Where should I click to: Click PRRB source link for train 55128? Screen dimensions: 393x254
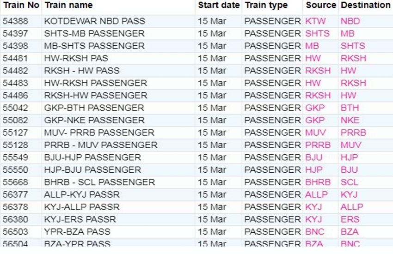[x=318, y=145]
